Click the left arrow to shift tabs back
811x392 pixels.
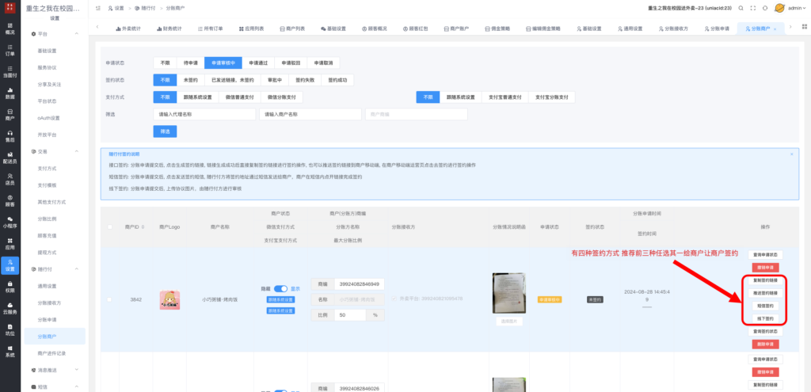(97, 27)
